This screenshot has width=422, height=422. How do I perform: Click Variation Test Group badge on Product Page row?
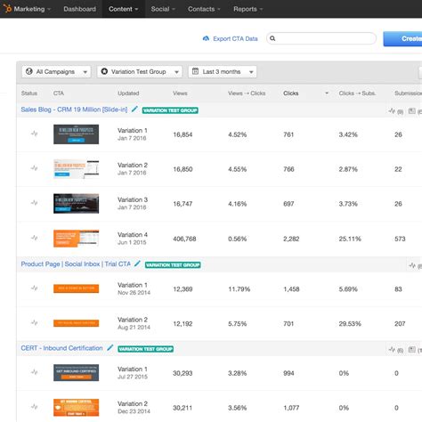click(x=173, y=264)
